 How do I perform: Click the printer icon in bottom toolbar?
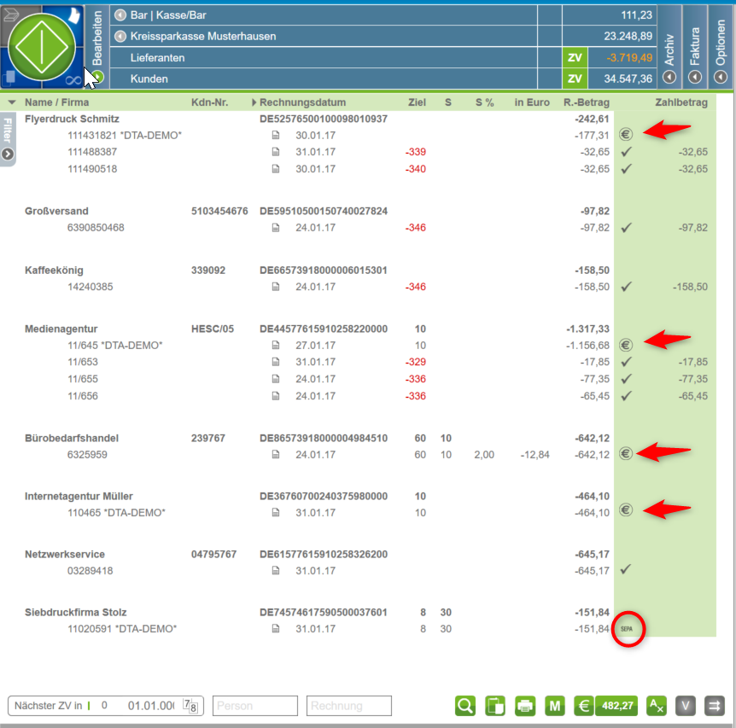pyautogui.click(x=525, y=706)
